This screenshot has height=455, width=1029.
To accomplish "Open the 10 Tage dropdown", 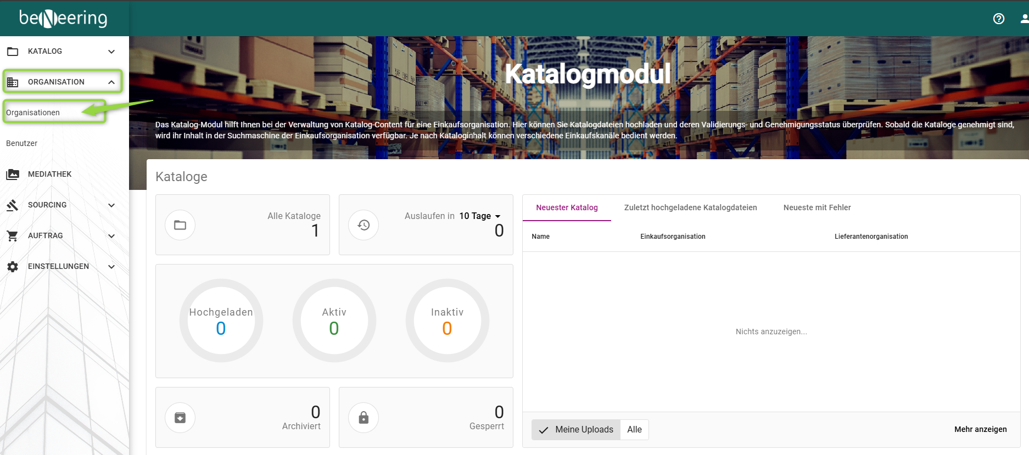I will click(480, 216).
